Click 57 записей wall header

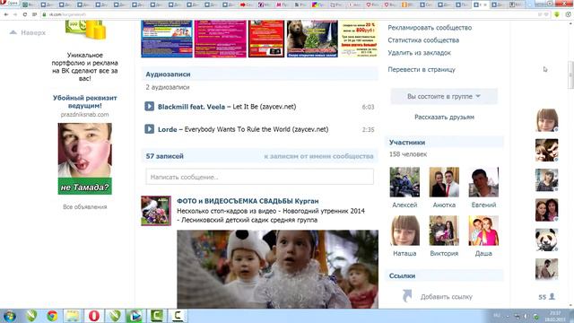coord(165,156)
